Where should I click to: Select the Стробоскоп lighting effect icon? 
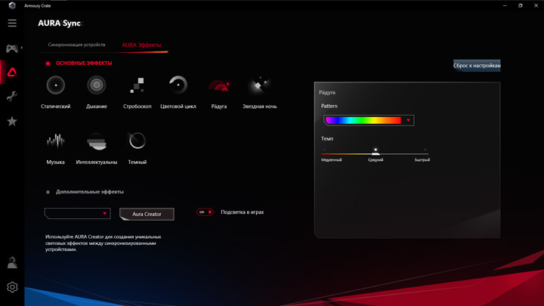click(137, 85)
